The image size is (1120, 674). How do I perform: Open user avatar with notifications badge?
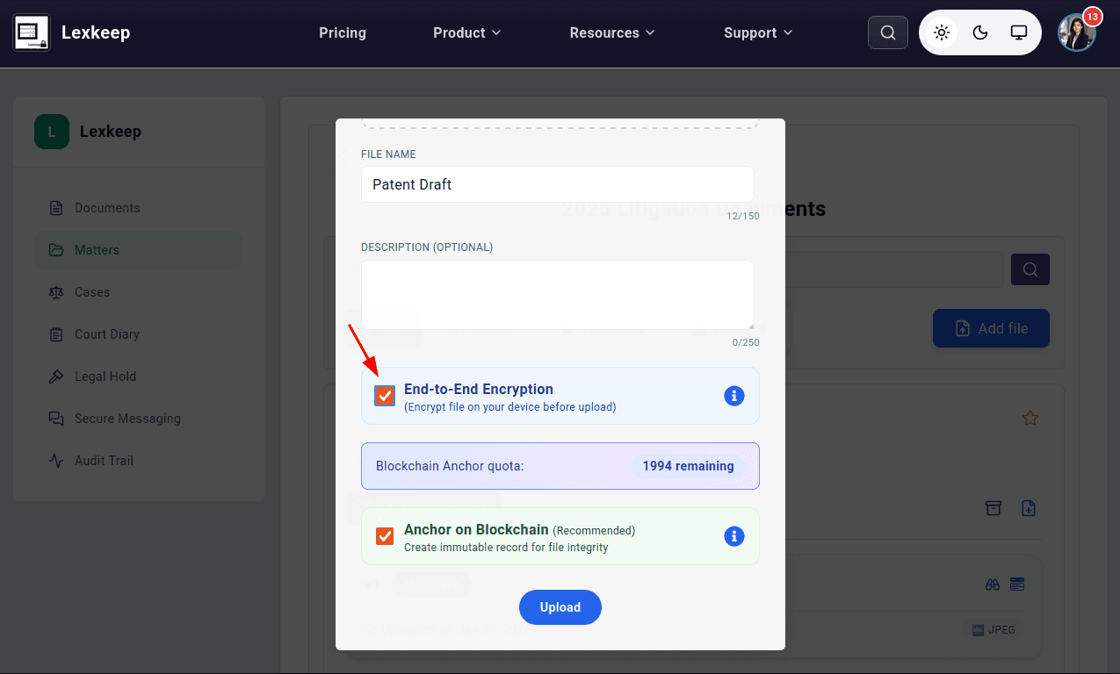(x=1077, y=32)
